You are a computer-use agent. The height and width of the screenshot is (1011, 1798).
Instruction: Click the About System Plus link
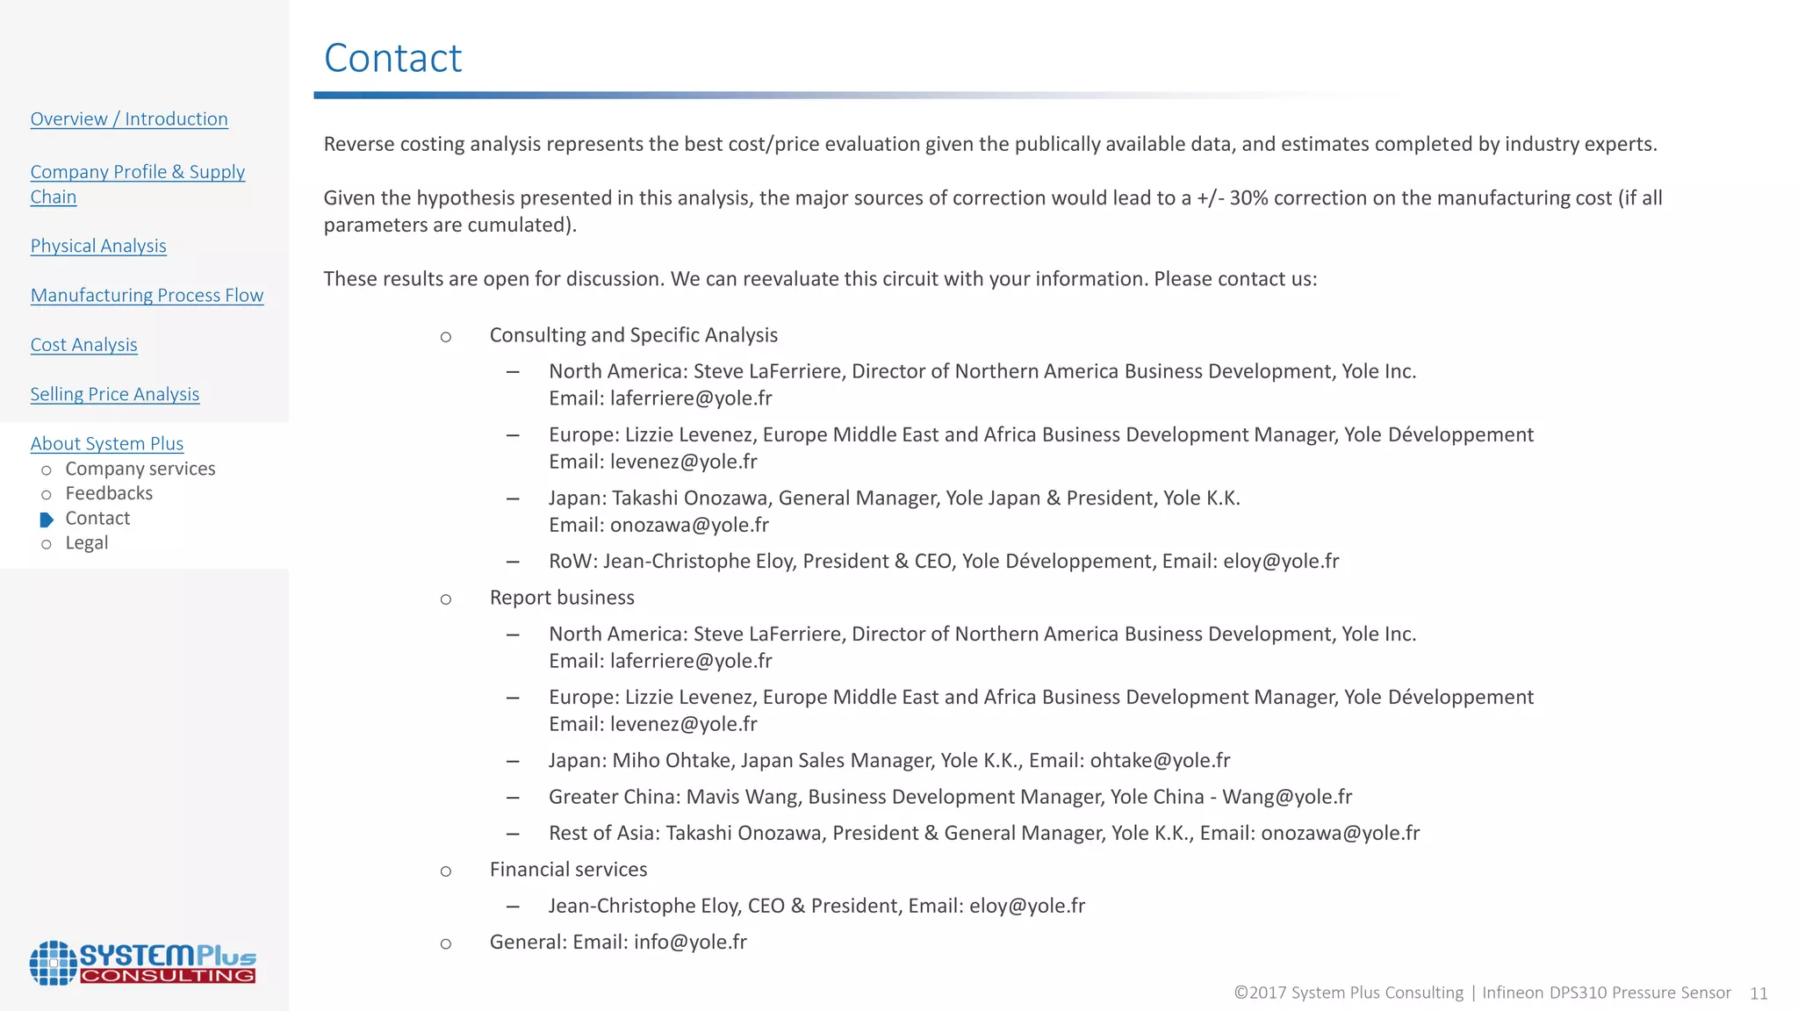107,443
